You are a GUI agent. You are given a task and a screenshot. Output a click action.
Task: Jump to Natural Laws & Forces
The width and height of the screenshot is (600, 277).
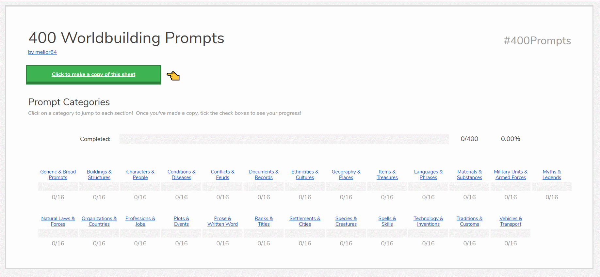[x=58, y=221]
